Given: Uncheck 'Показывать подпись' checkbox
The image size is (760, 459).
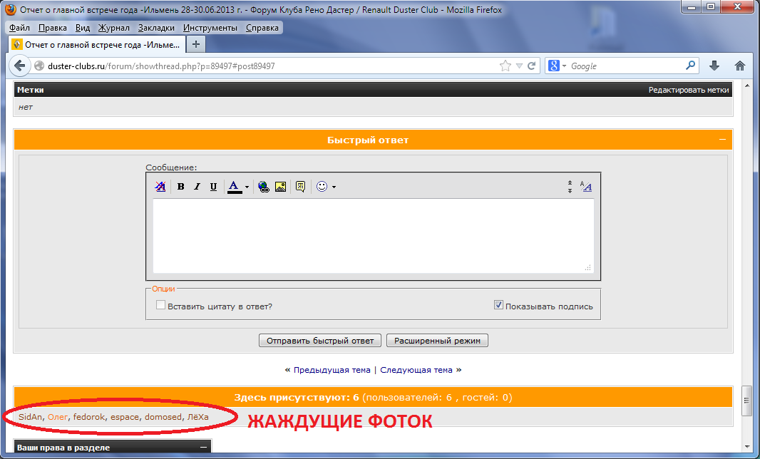Looking at the screenshot, I should (x=499, y=305).
